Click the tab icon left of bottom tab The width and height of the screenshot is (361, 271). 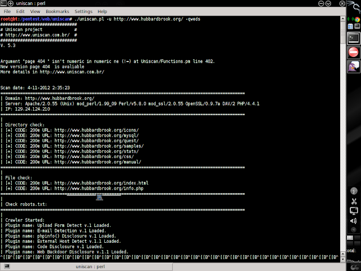pos(7,266)
